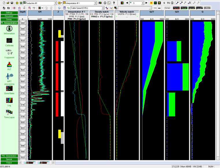Click the yellow sun toolbar icon
Screen dimensions: 220x168
click(x=159, y=3)
